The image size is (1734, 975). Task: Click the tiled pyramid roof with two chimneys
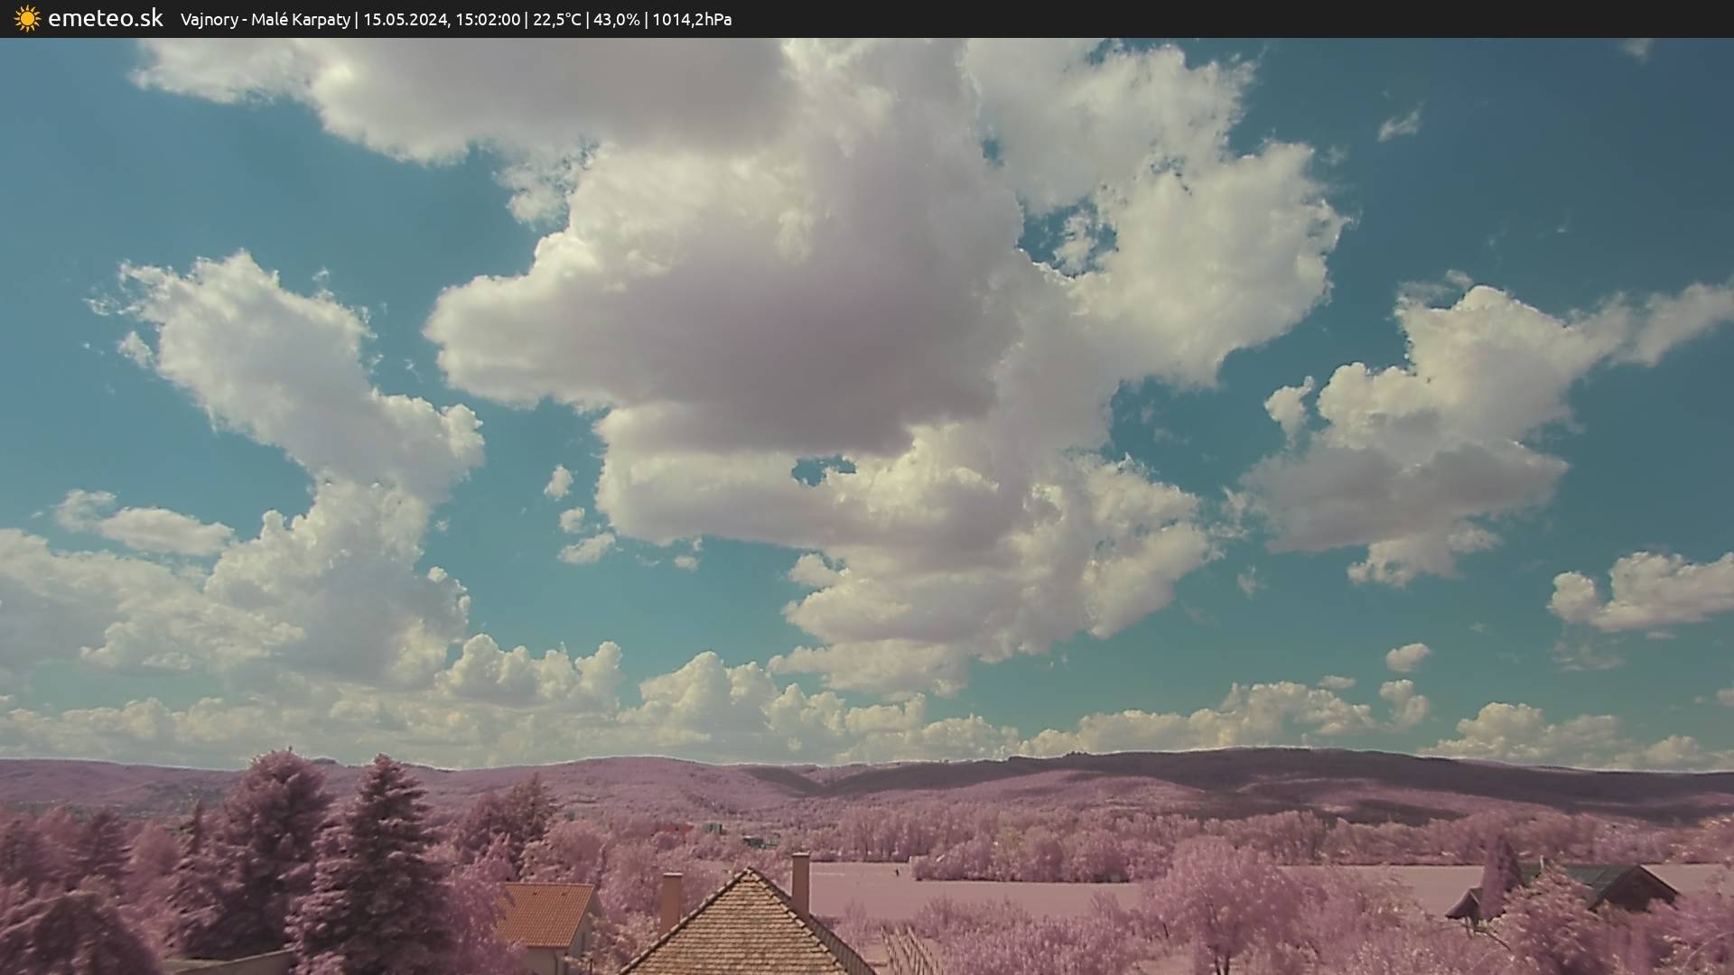[x=747, y=930]
